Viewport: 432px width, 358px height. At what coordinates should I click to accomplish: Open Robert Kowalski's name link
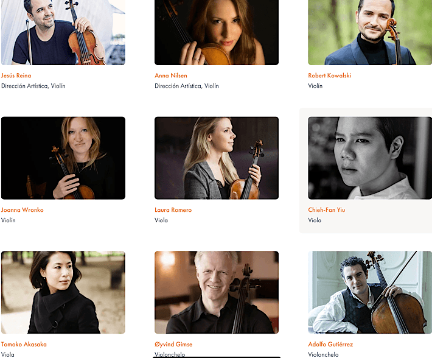tap(330, 75)
